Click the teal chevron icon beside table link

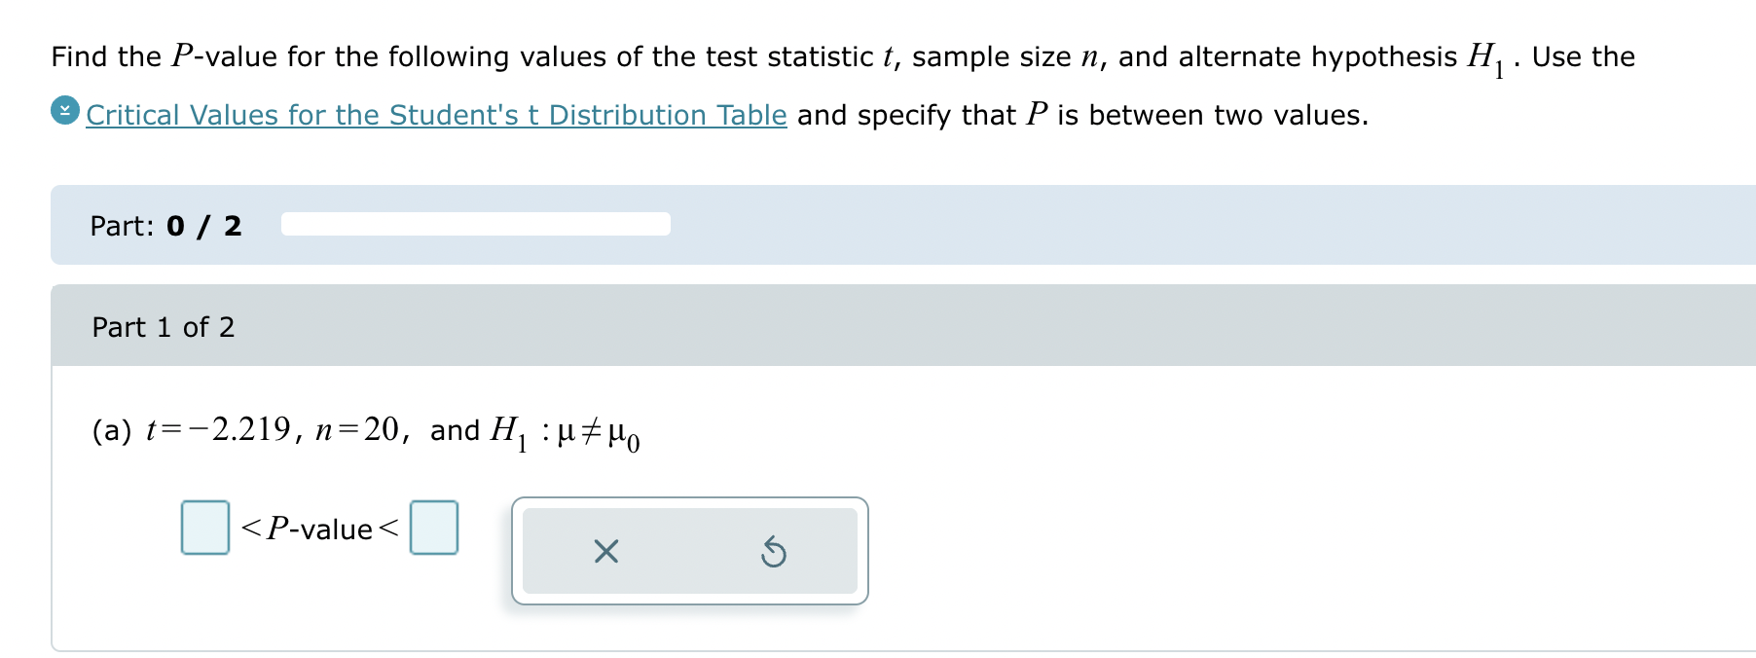click(65, 111)
